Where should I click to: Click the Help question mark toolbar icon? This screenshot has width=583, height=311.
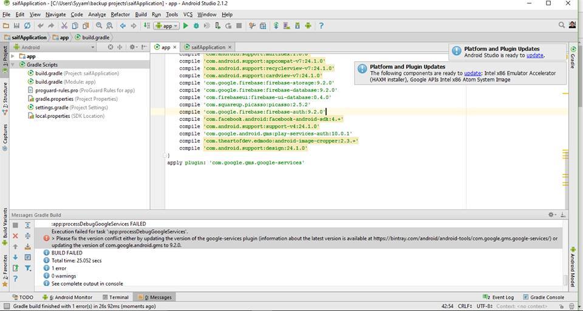(x=321, y=26)
